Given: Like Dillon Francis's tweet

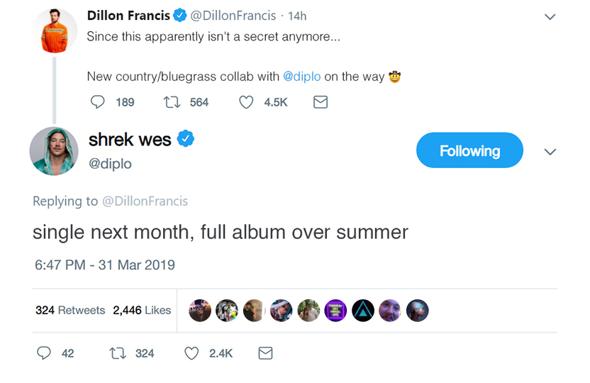Looking at the screenshot, I should (x=246, y=102).
